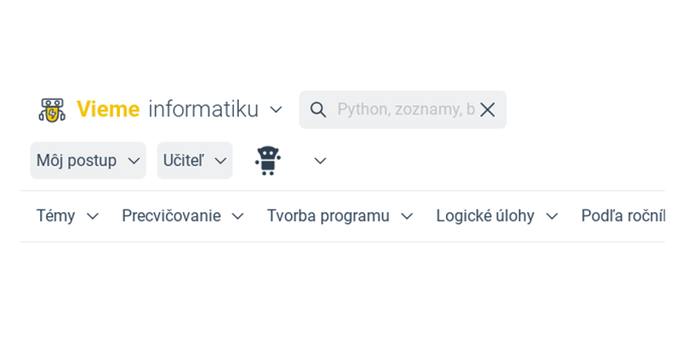The image size is (685, 342).
Task: Click the magnifier search icon
Action: tap(318, 109)
